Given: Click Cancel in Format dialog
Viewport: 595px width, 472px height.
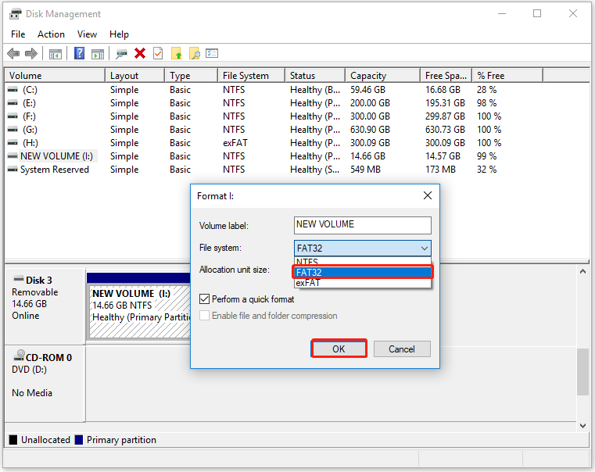Looking at the screenshot, I should [402, 349].
